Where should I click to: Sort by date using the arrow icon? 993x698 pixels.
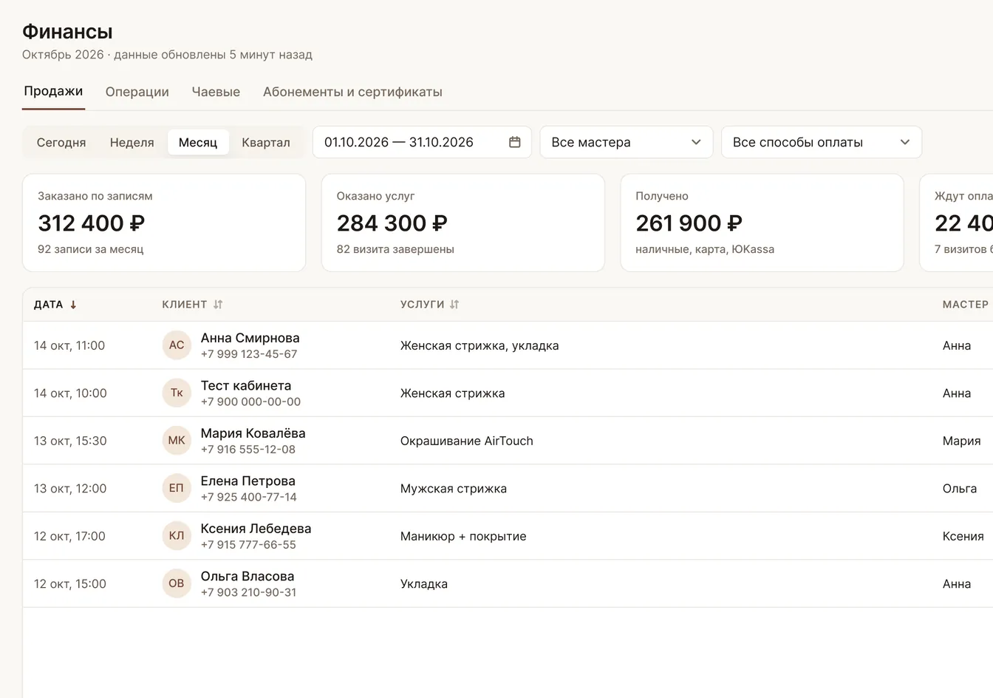(73, 305)
